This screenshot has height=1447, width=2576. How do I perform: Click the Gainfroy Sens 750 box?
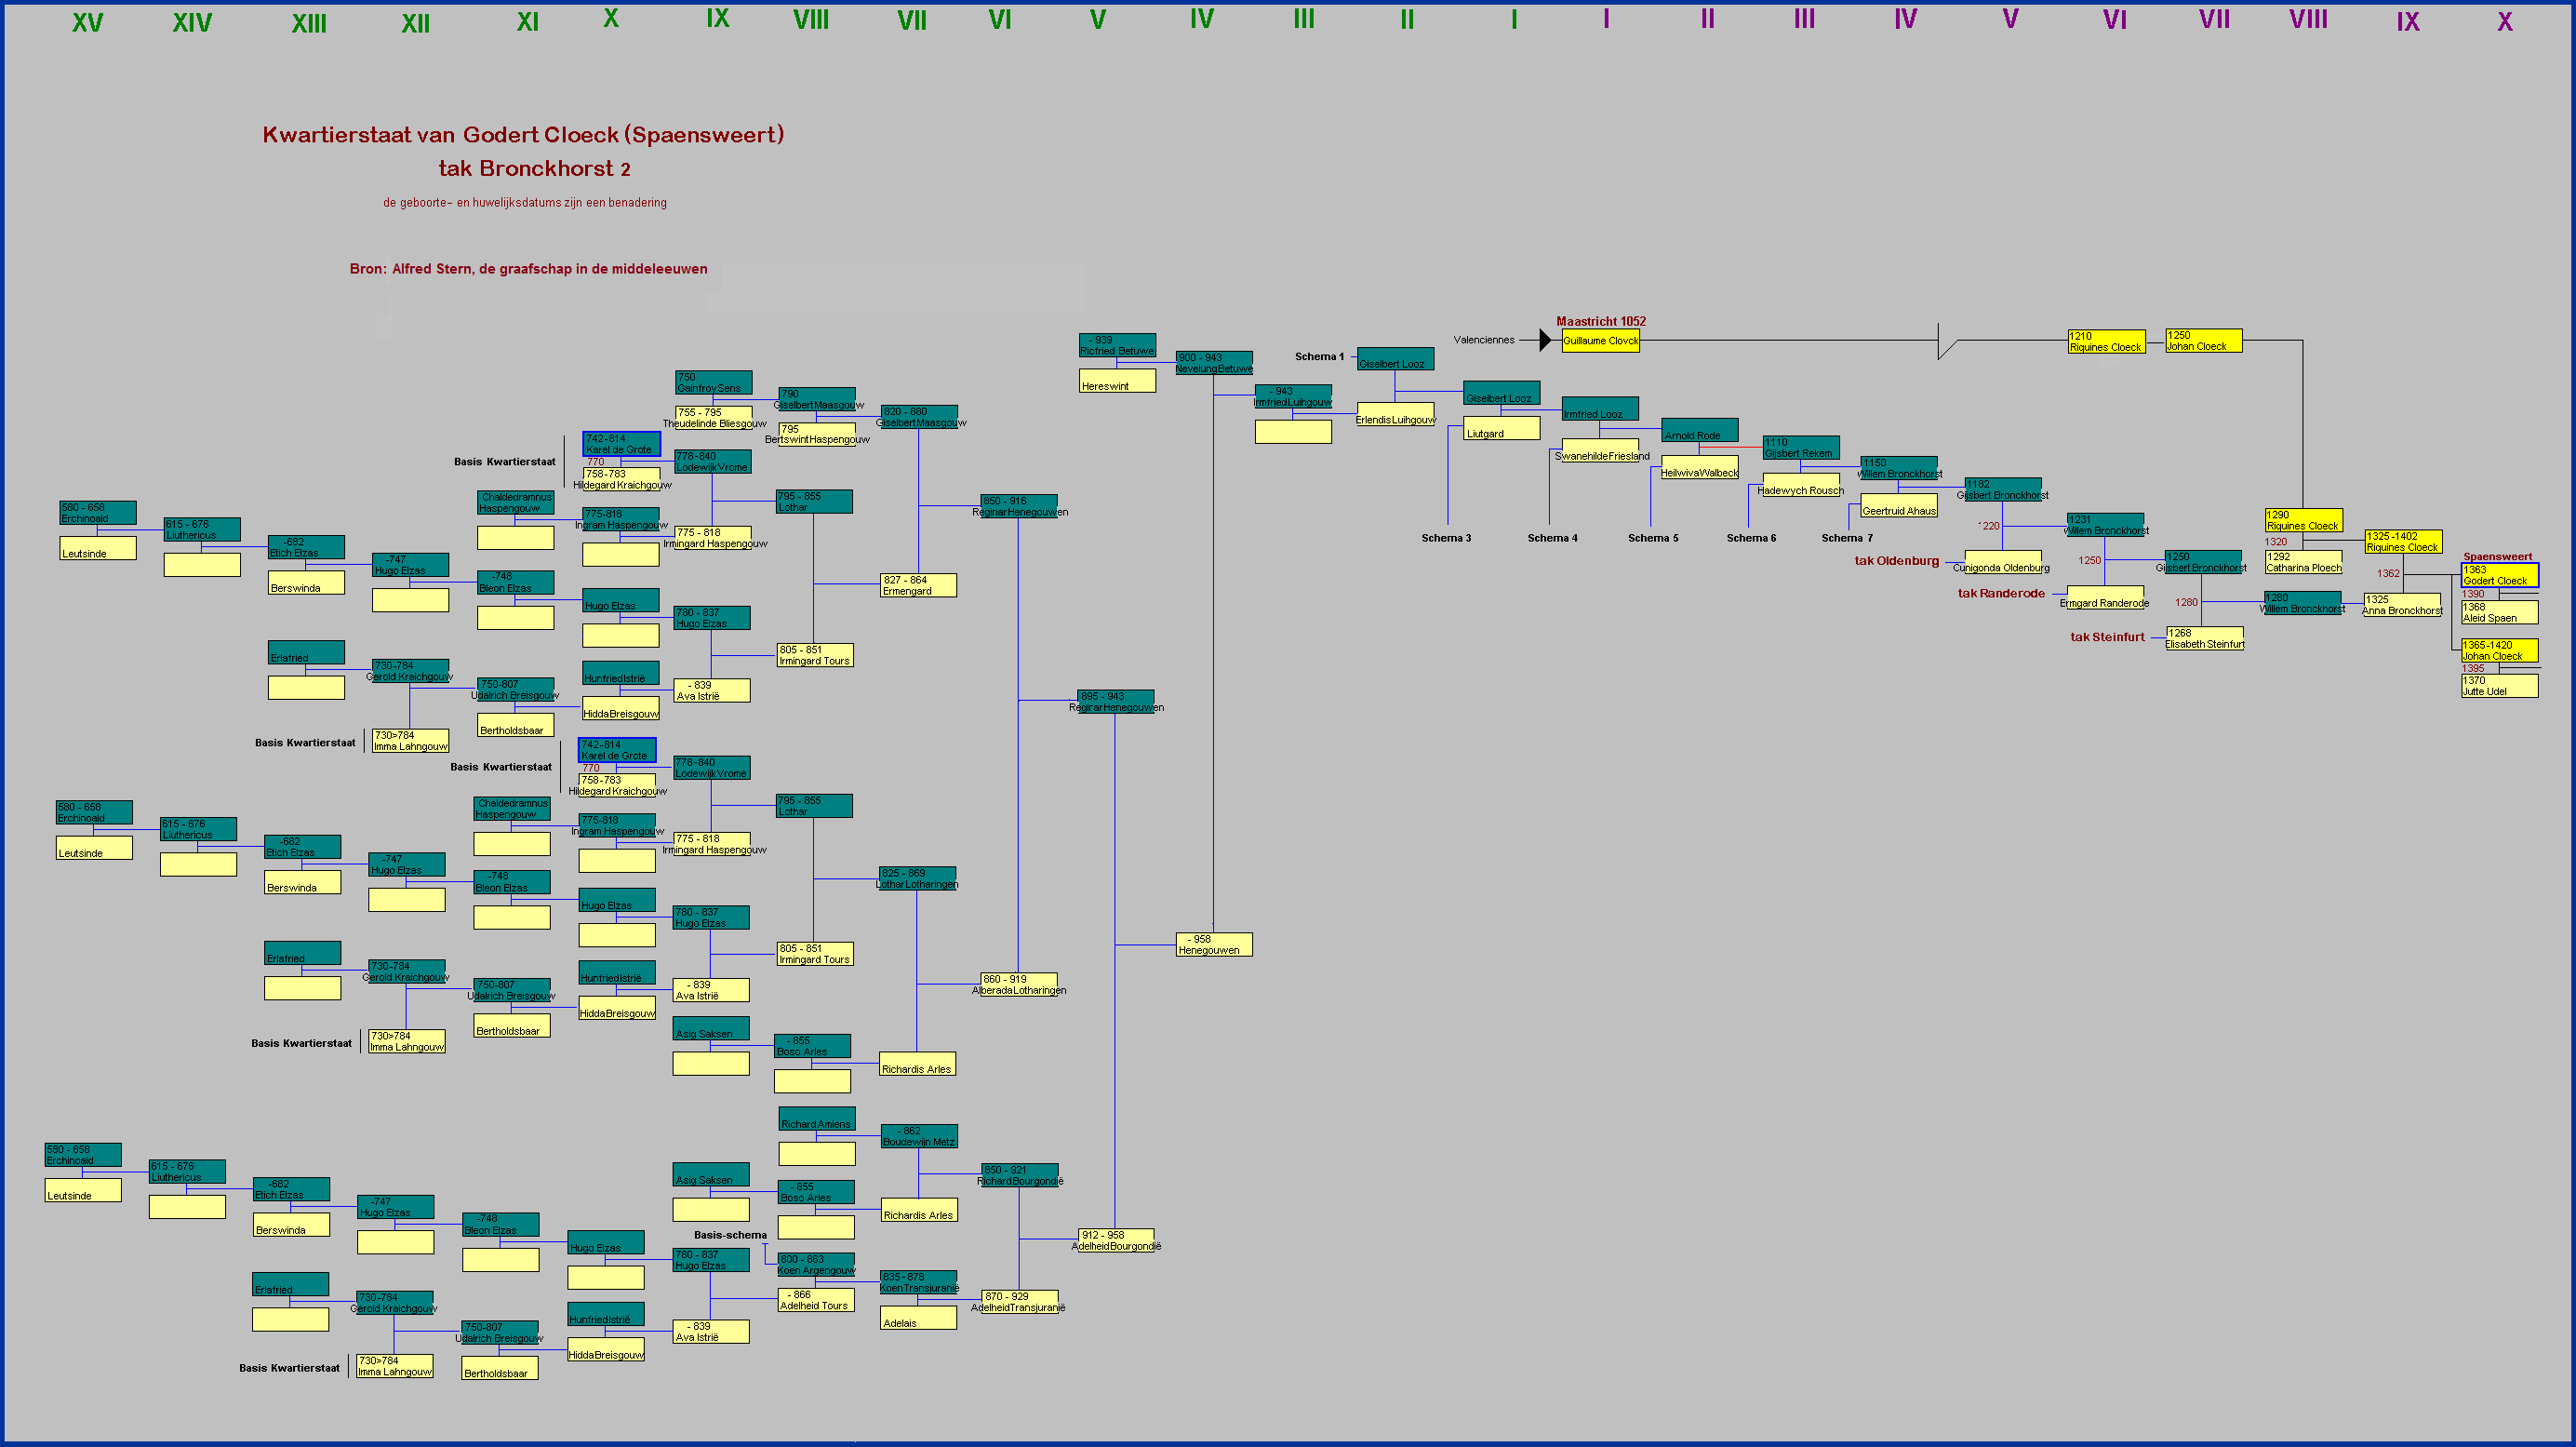(x=713, y=382)
